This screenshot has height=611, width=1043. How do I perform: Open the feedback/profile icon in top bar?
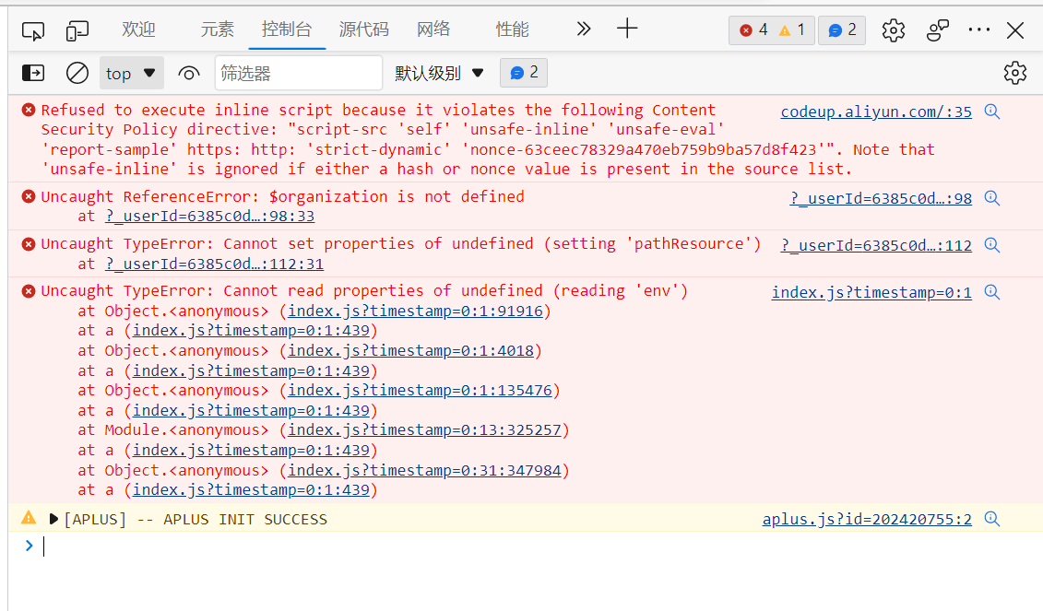(x=937, y=29)
